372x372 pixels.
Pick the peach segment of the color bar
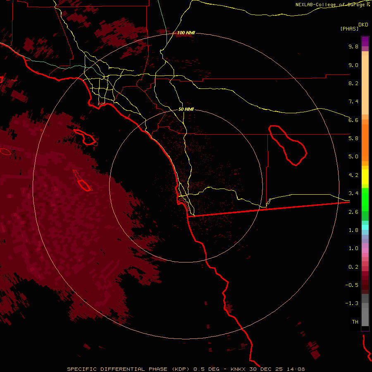click(365, 83)
